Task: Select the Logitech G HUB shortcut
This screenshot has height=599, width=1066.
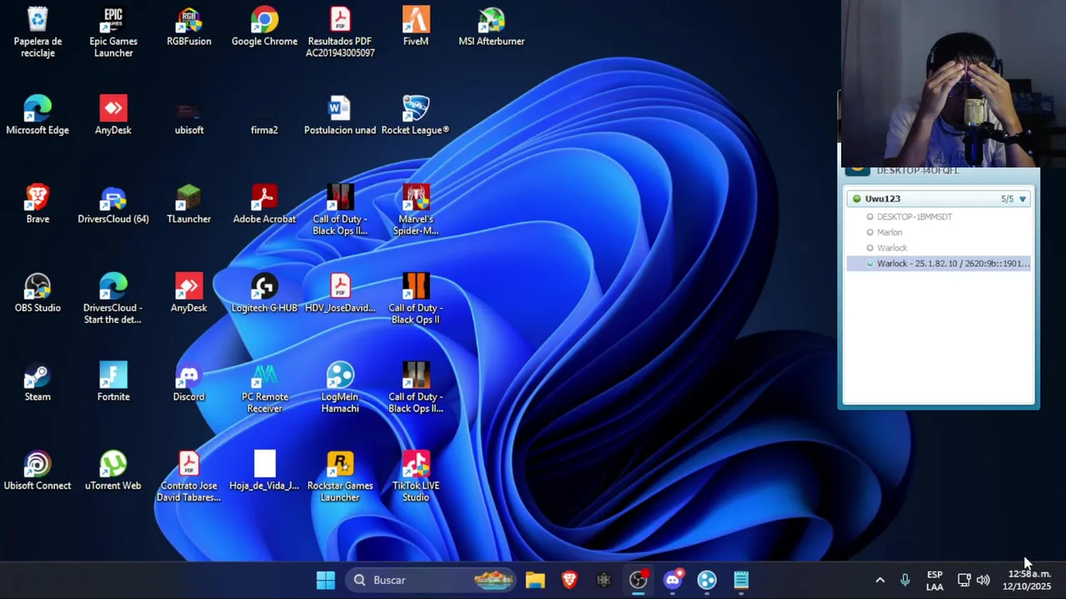Action: point(264,294)
